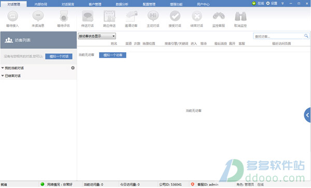The width and height of the screenshot is (311, 188).
Task: Click the 接受对话 checkmark icon
Action: (175, 16)
